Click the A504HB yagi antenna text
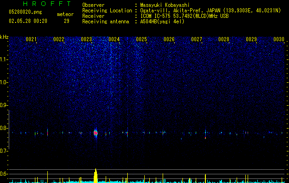The image size is (289, 183). click(x=162, y=22)
